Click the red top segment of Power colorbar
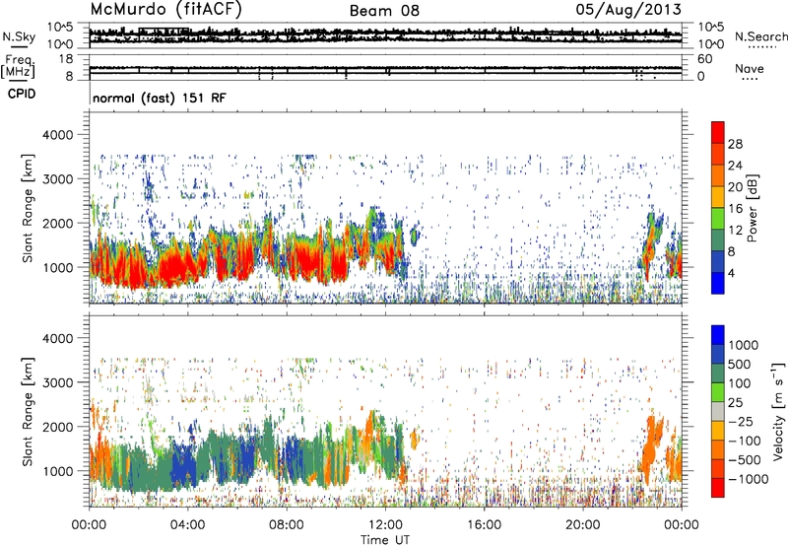Screen dimensions: 788x546 coord(718,132)
